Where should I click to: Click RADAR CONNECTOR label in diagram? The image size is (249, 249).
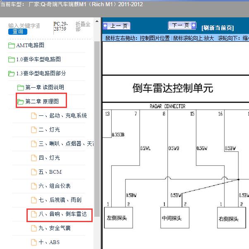168,106
